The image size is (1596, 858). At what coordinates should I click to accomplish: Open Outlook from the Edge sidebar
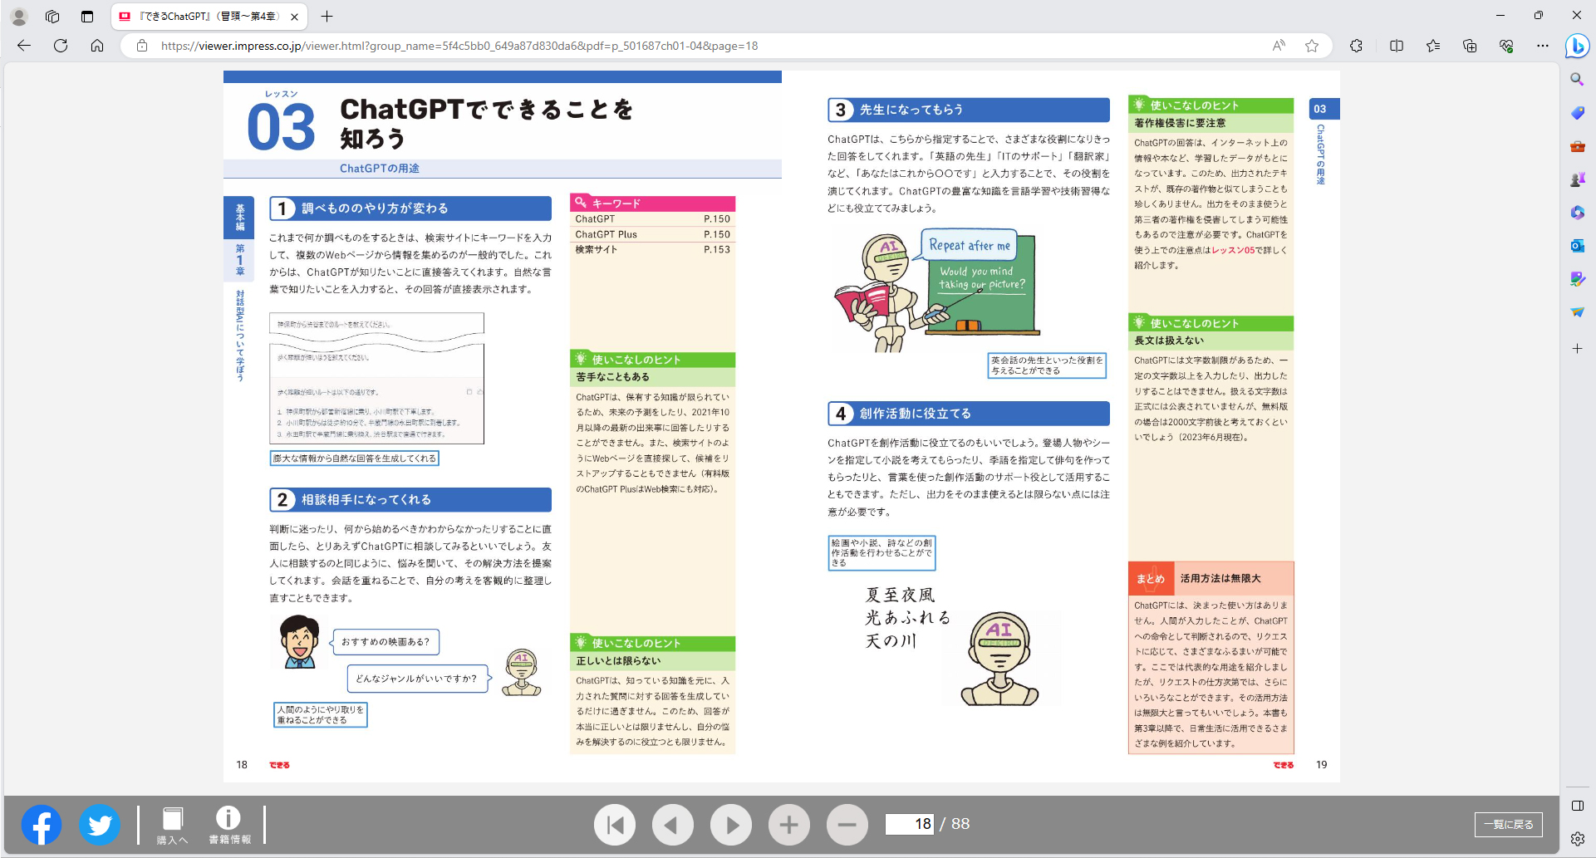(1578, 246)
